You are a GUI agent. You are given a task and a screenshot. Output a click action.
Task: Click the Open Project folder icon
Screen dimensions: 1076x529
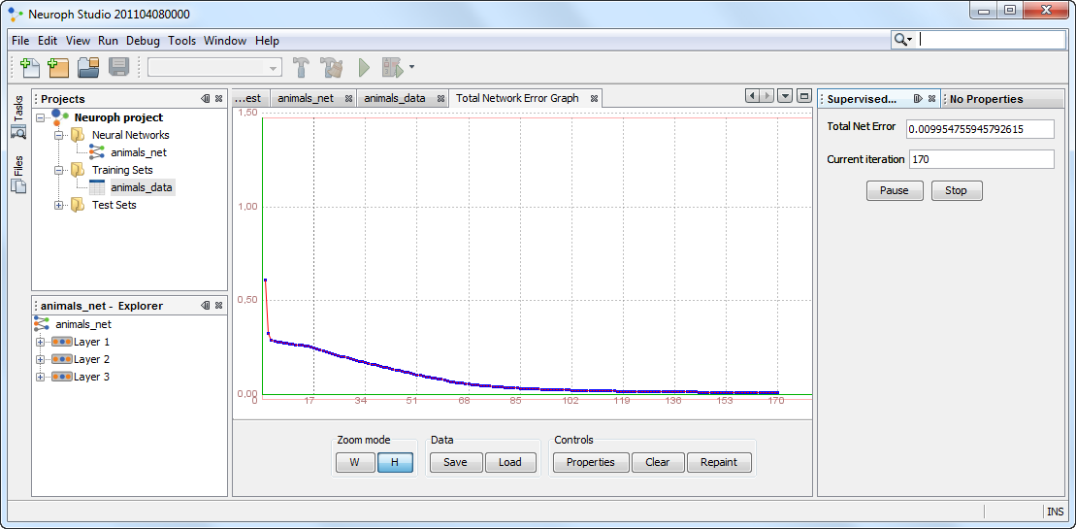pyautogui.click(x=88, y=67)
